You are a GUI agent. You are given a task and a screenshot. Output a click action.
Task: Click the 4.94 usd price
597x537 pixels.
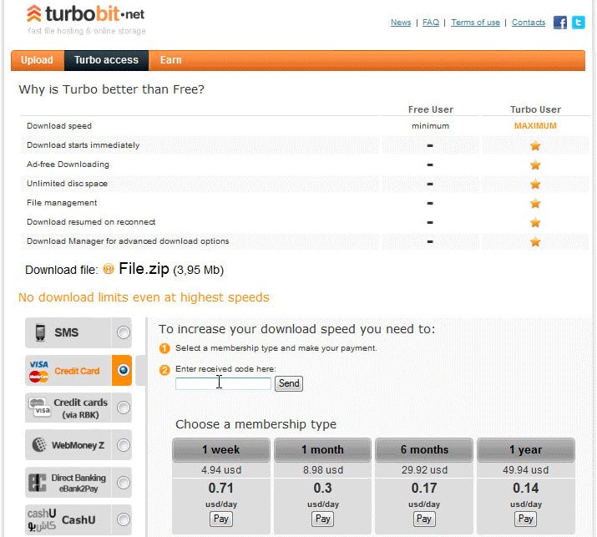point(221,470)
